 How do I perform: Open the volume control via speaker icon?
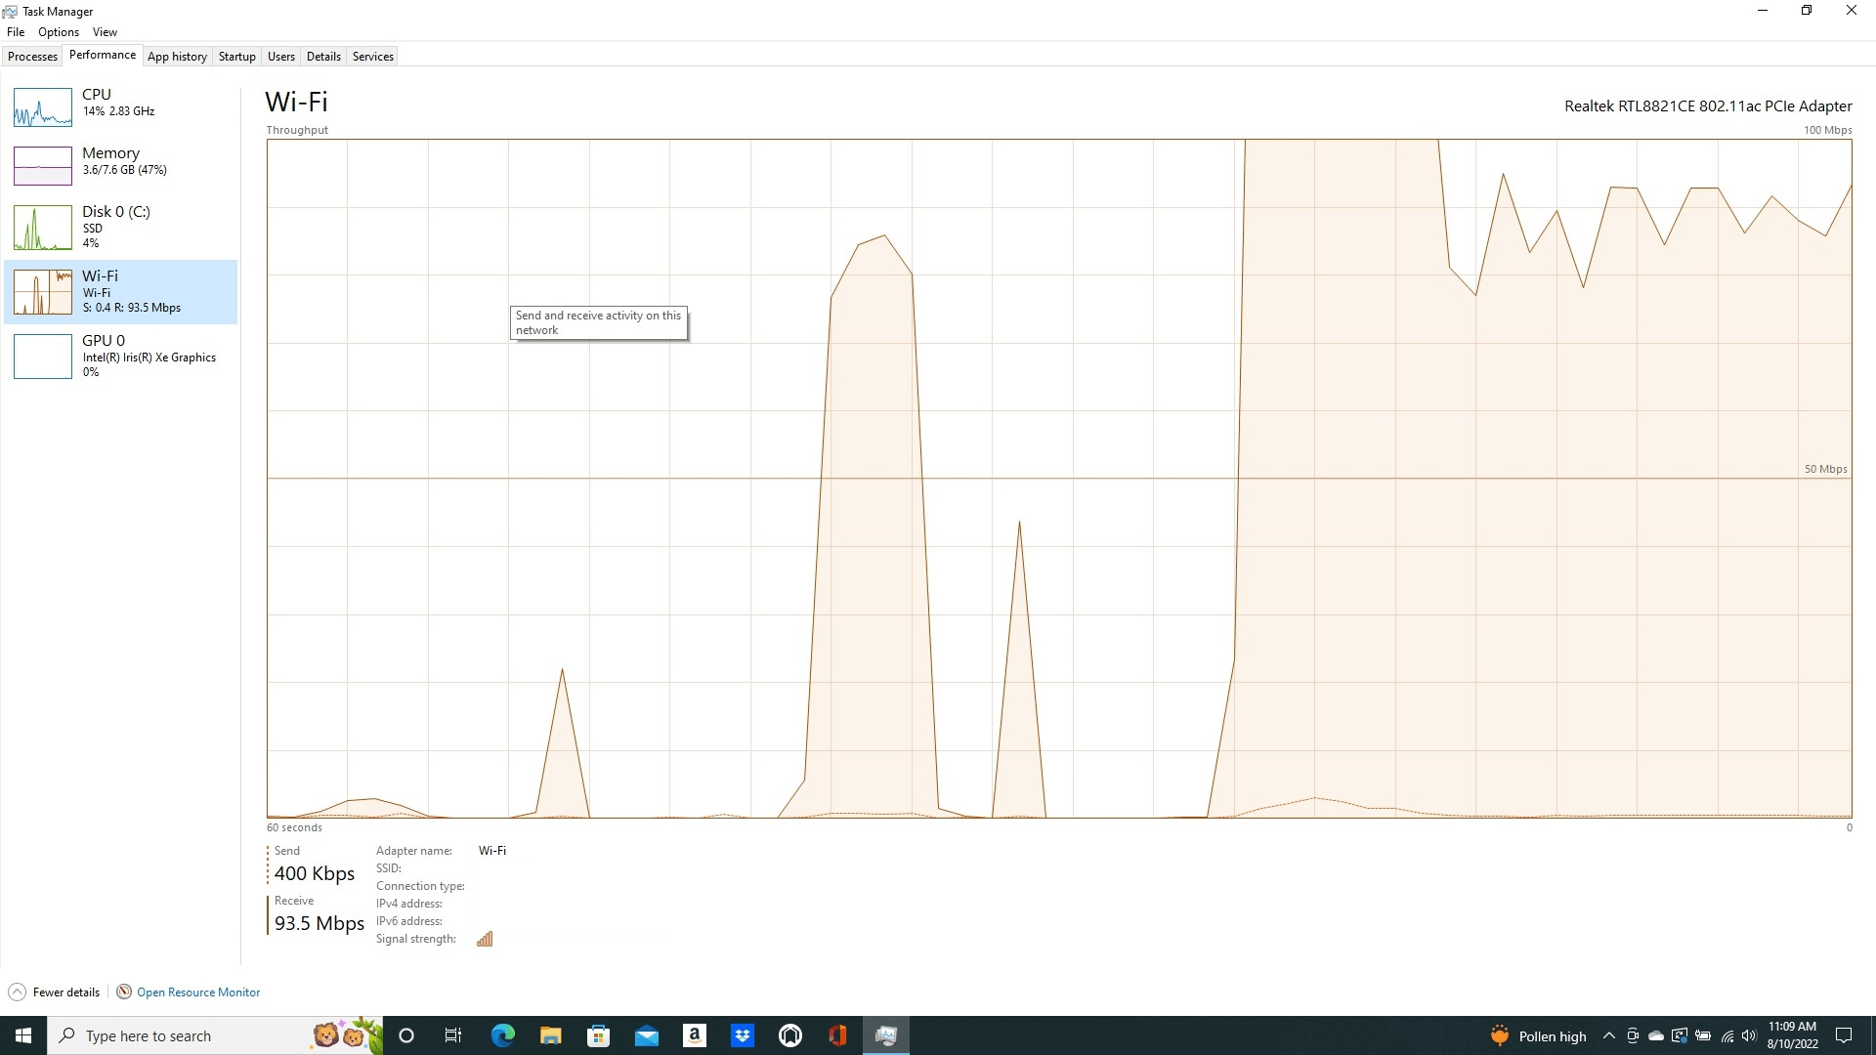coord(1749,1035)
